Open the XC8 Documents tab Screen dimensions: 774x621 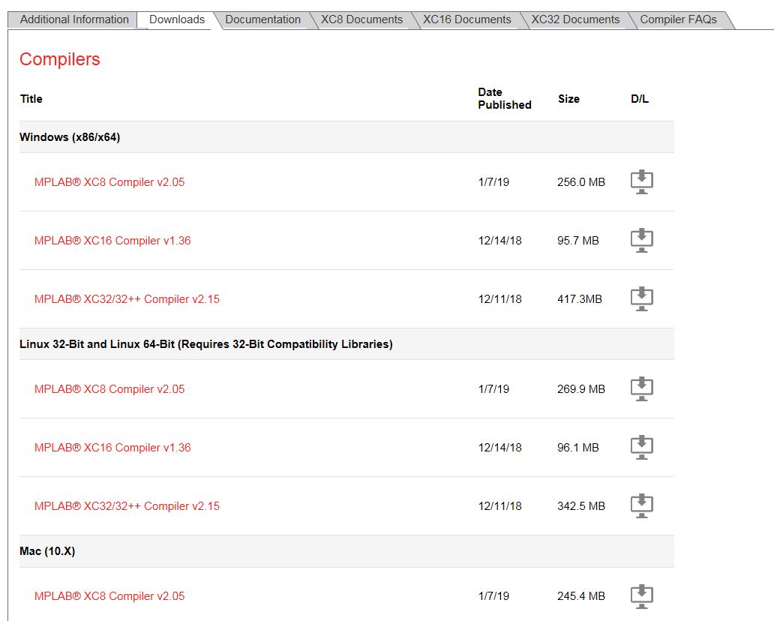[361, 19]
